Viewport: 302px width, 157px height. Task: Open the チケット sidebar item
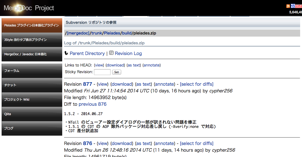click(32, 85)
